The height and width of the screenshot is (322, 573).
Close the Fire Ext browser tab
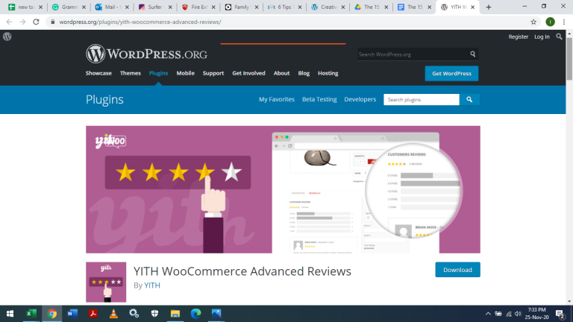213,7
